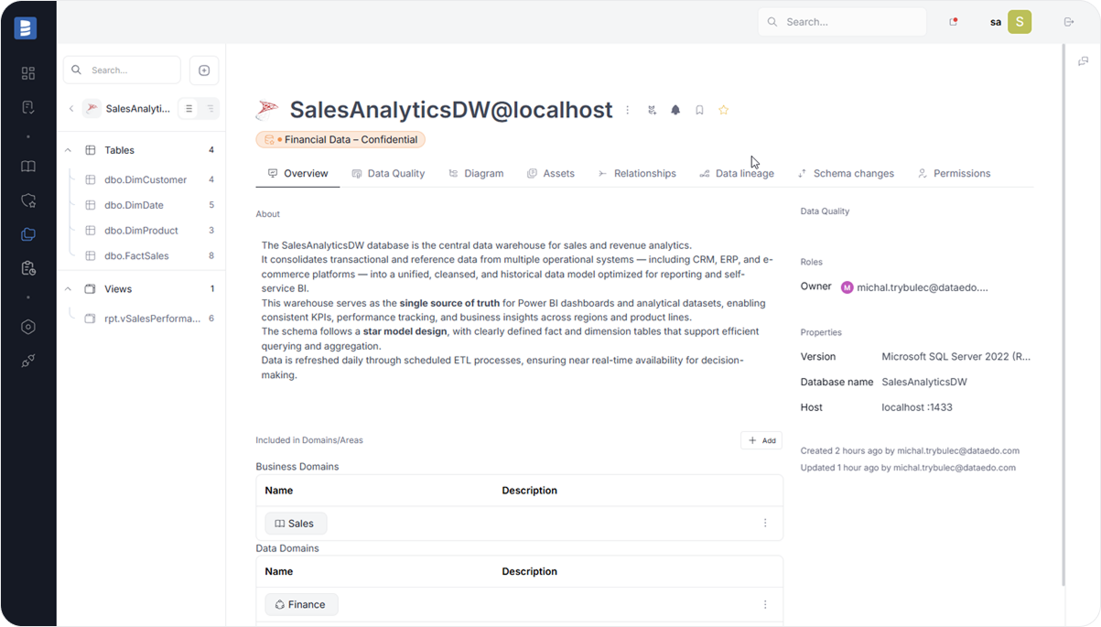
Task: Switch tree to flat list view
Action: pyautogui.click(x=189, y=109)
